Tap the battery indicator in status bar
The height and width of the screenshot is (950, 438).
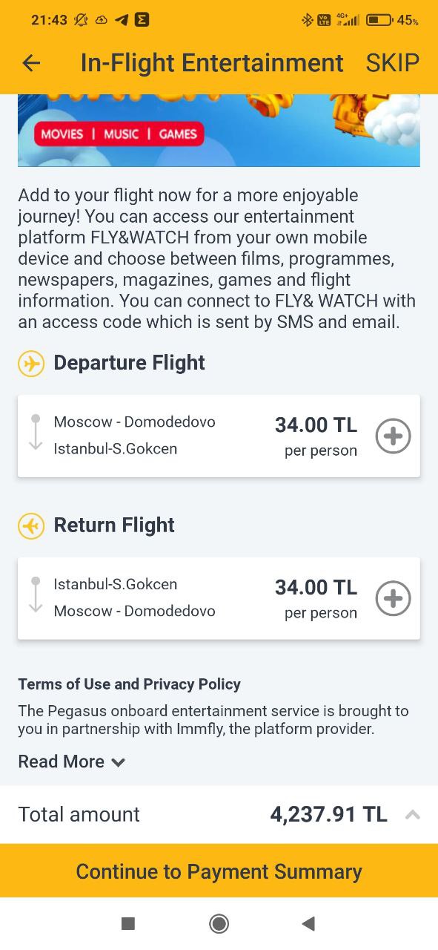(379, 20)
